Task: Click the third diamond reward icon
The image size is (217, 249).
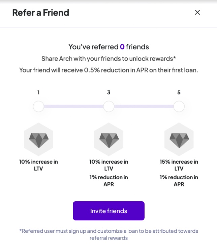Action: coord(179,139)
